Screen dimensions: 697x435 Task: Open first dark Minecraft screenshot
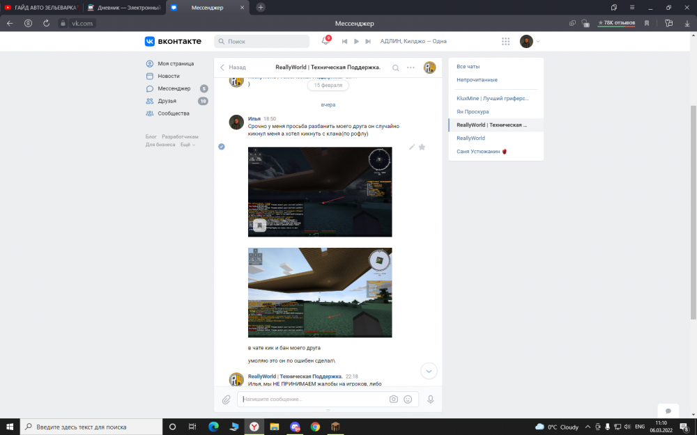(320, 192)
